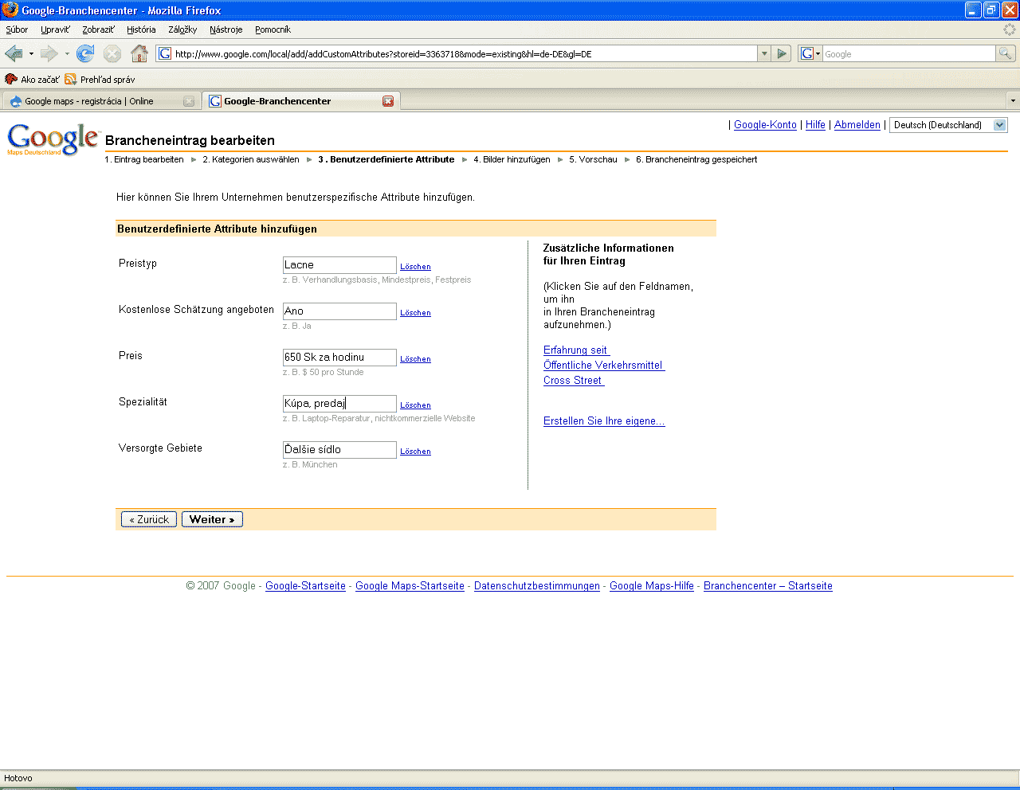Open the list all tabs dropdown

(x=1013, y=101)
